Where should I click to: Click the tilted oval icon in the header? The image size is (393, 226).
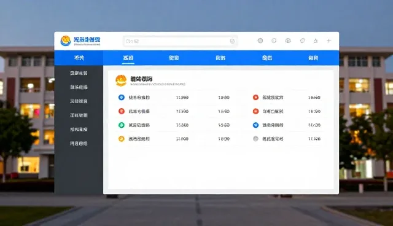pyautogui.click(x=303, y=41)
